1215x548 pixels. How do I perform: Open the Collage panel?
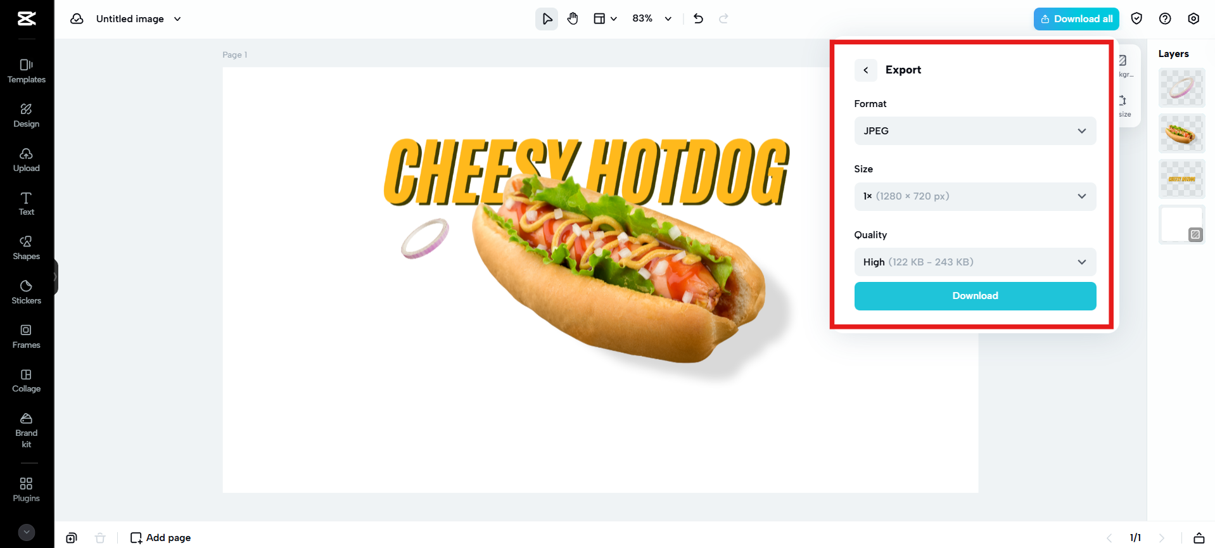click(x=27, y=381)
